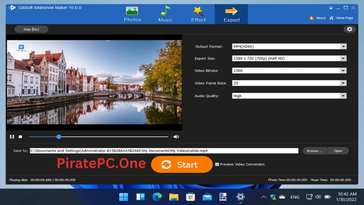
Task: Click the GiliSoft app logo icon
Action: [x=12, y=8]
